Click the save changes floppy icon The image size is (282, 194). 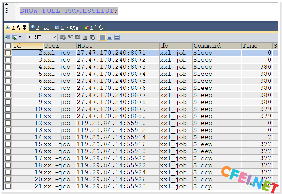[x=77, y=37]
